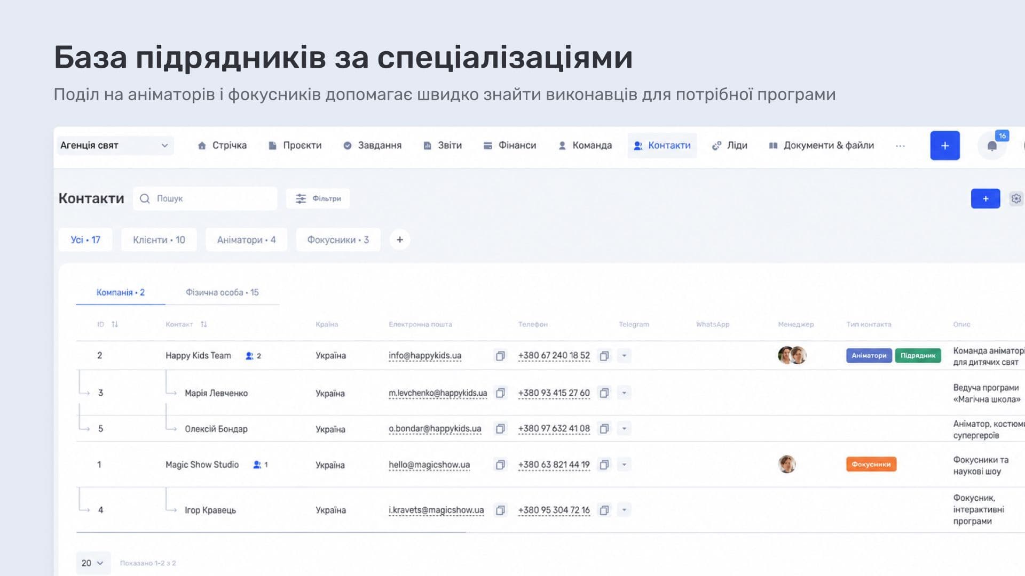Screen dimensions: 1025x576
Task: Copy phone +380 63 821 44 19
Action: (604, 465)
